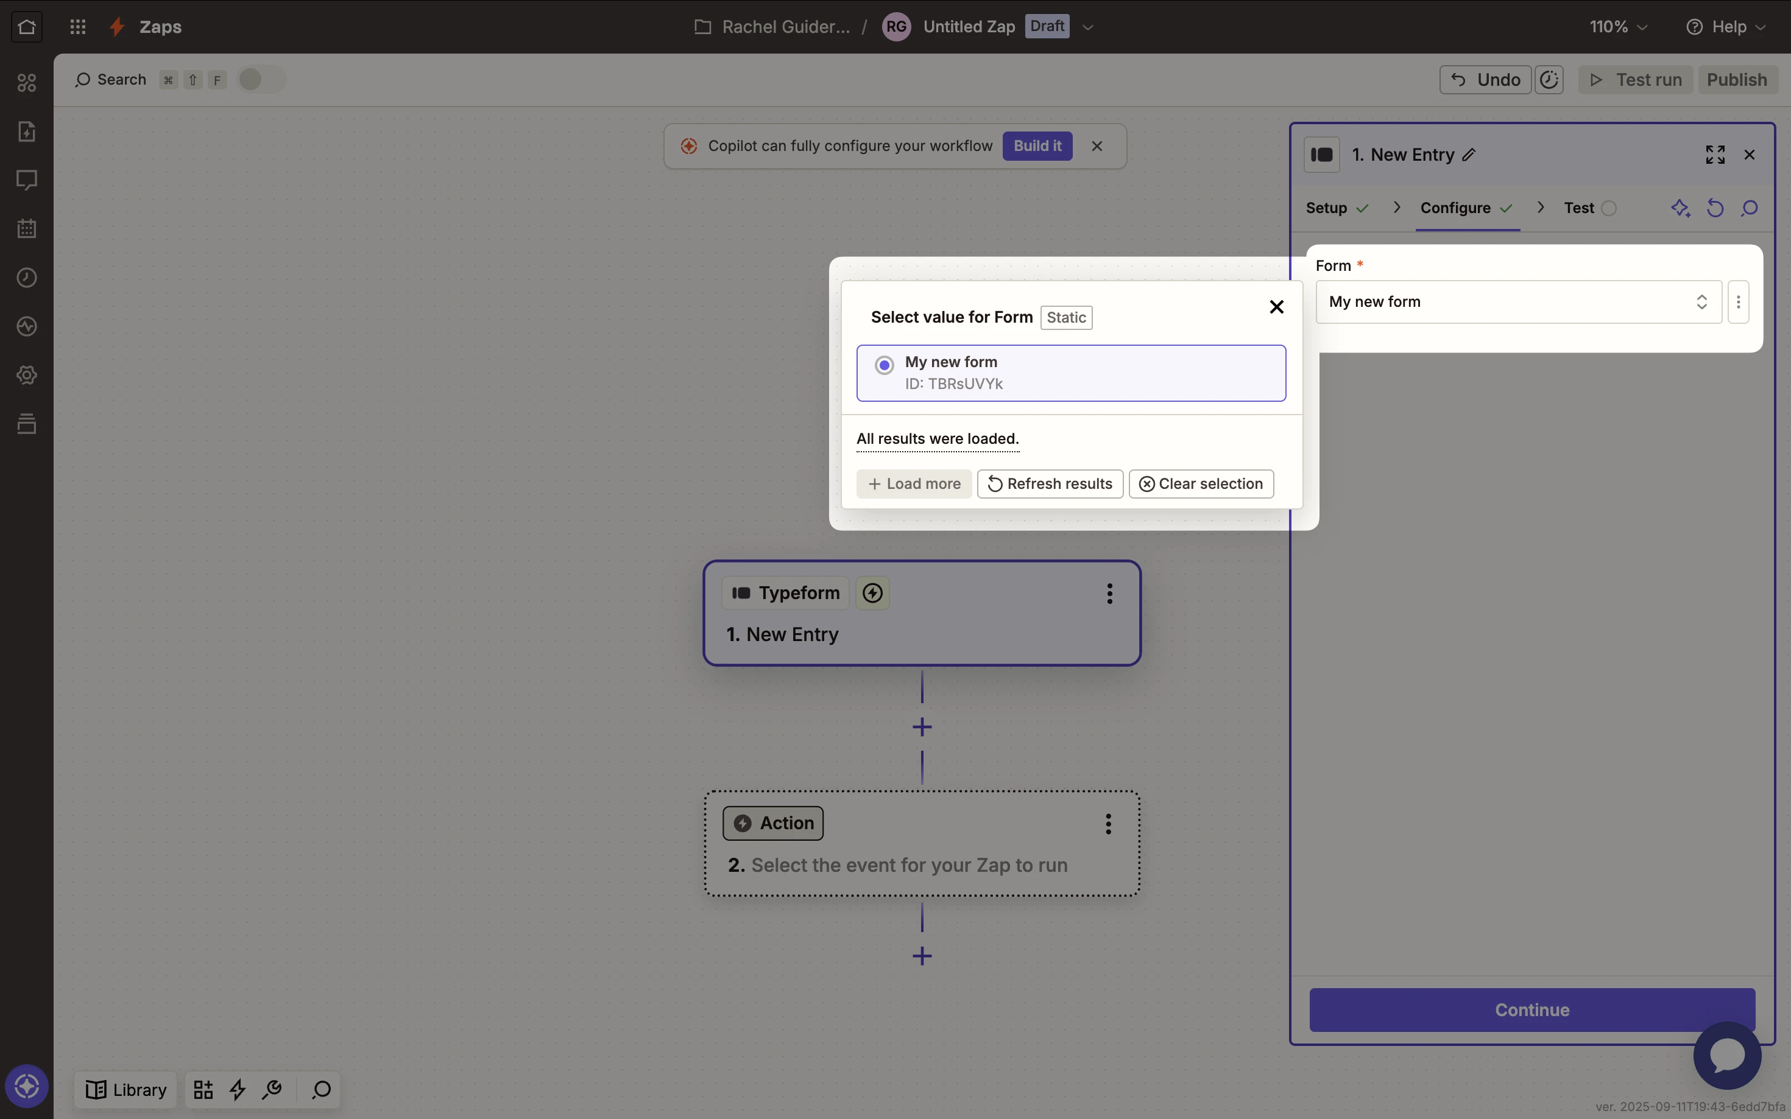Add a step below the Action step
The height and width of the screenshot is (1119, 1791).
coord(922,956)
